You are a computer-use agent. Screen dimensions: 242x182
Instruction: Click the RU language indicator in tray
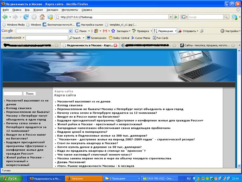click(189, 179)
